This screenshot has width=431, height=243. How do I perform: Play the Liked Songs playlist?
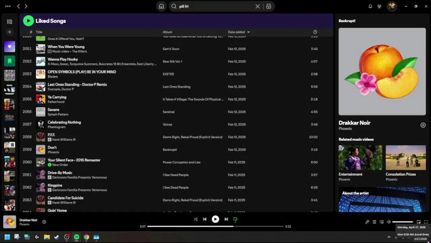click(x=28, y=21)
